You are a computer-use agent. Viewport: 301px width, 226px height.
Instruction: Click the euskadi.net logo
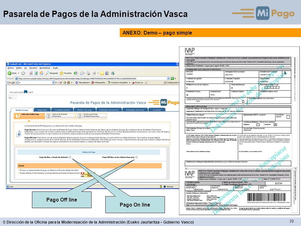(x=21, y=92)
